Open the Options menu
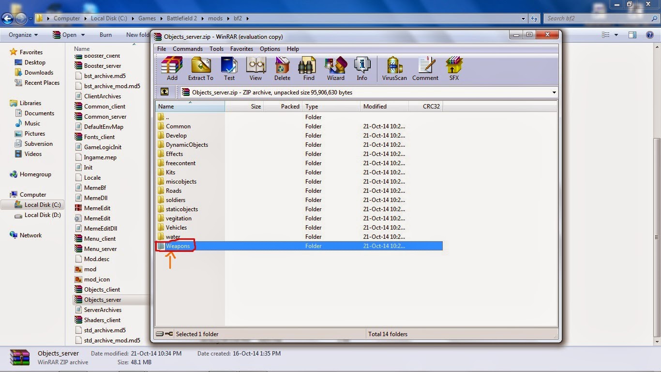This screenshot has width=661, height=372. tap(270, 49)
